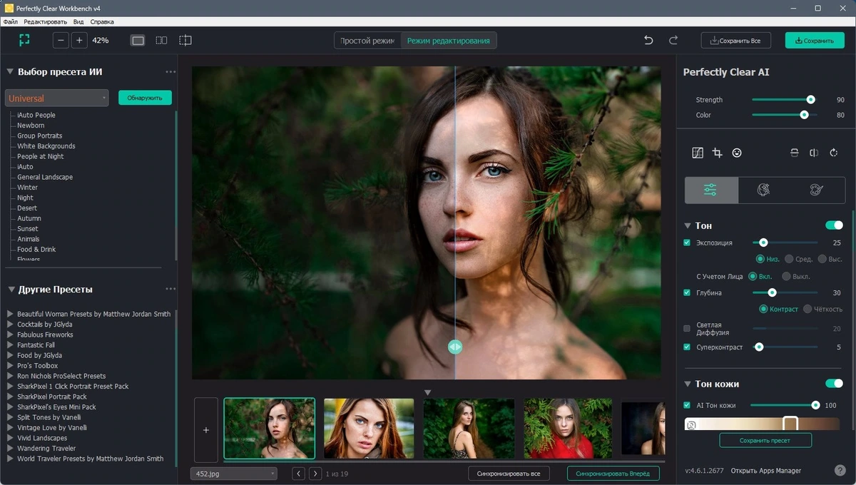The image size is (856, 485).
Task: Open AI preset selection options menu
Action: coord(170,72)
